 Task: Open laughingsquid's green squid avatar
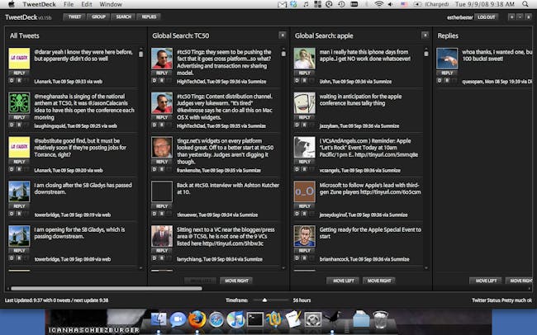click(x=19, y=103)
